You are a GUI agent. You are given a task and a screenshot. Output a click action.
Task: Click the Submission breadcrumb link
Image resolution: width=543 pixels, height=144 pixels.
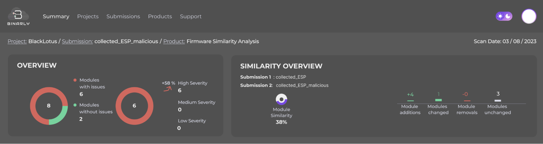[77, 41]
